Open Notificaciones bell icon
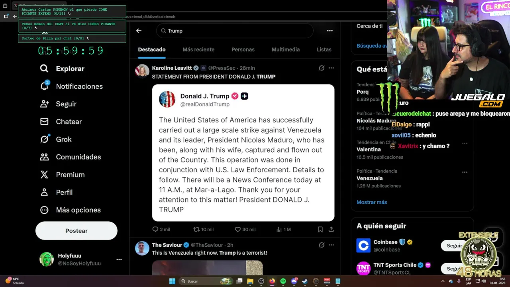Screen dimensions: 510x287 44,86
